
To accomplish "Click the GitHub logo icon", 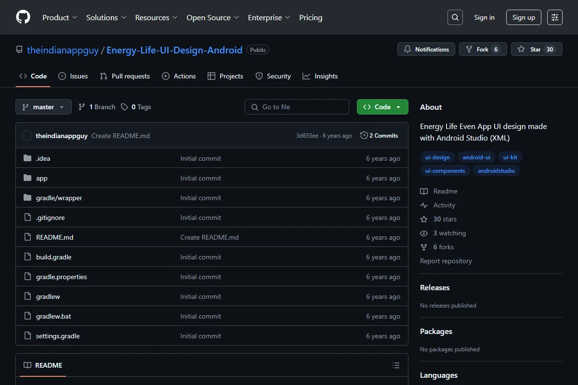I will pos(23,17).
